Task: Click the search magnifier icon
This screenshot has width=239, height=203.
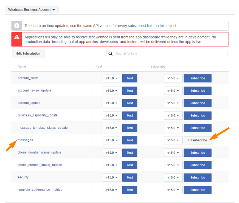Action: click(110, 54)
